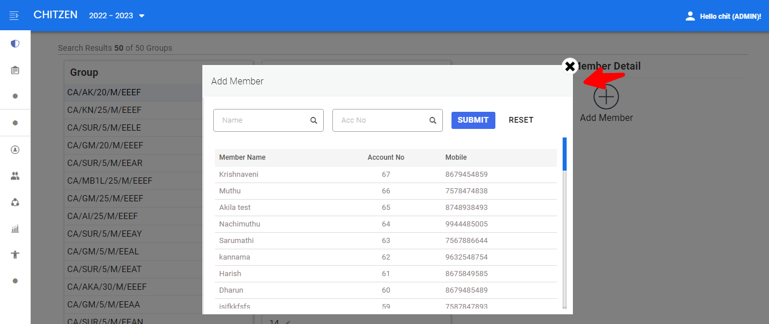Select group CA/GM/5/M/EEAA

(x=133, y=305)
